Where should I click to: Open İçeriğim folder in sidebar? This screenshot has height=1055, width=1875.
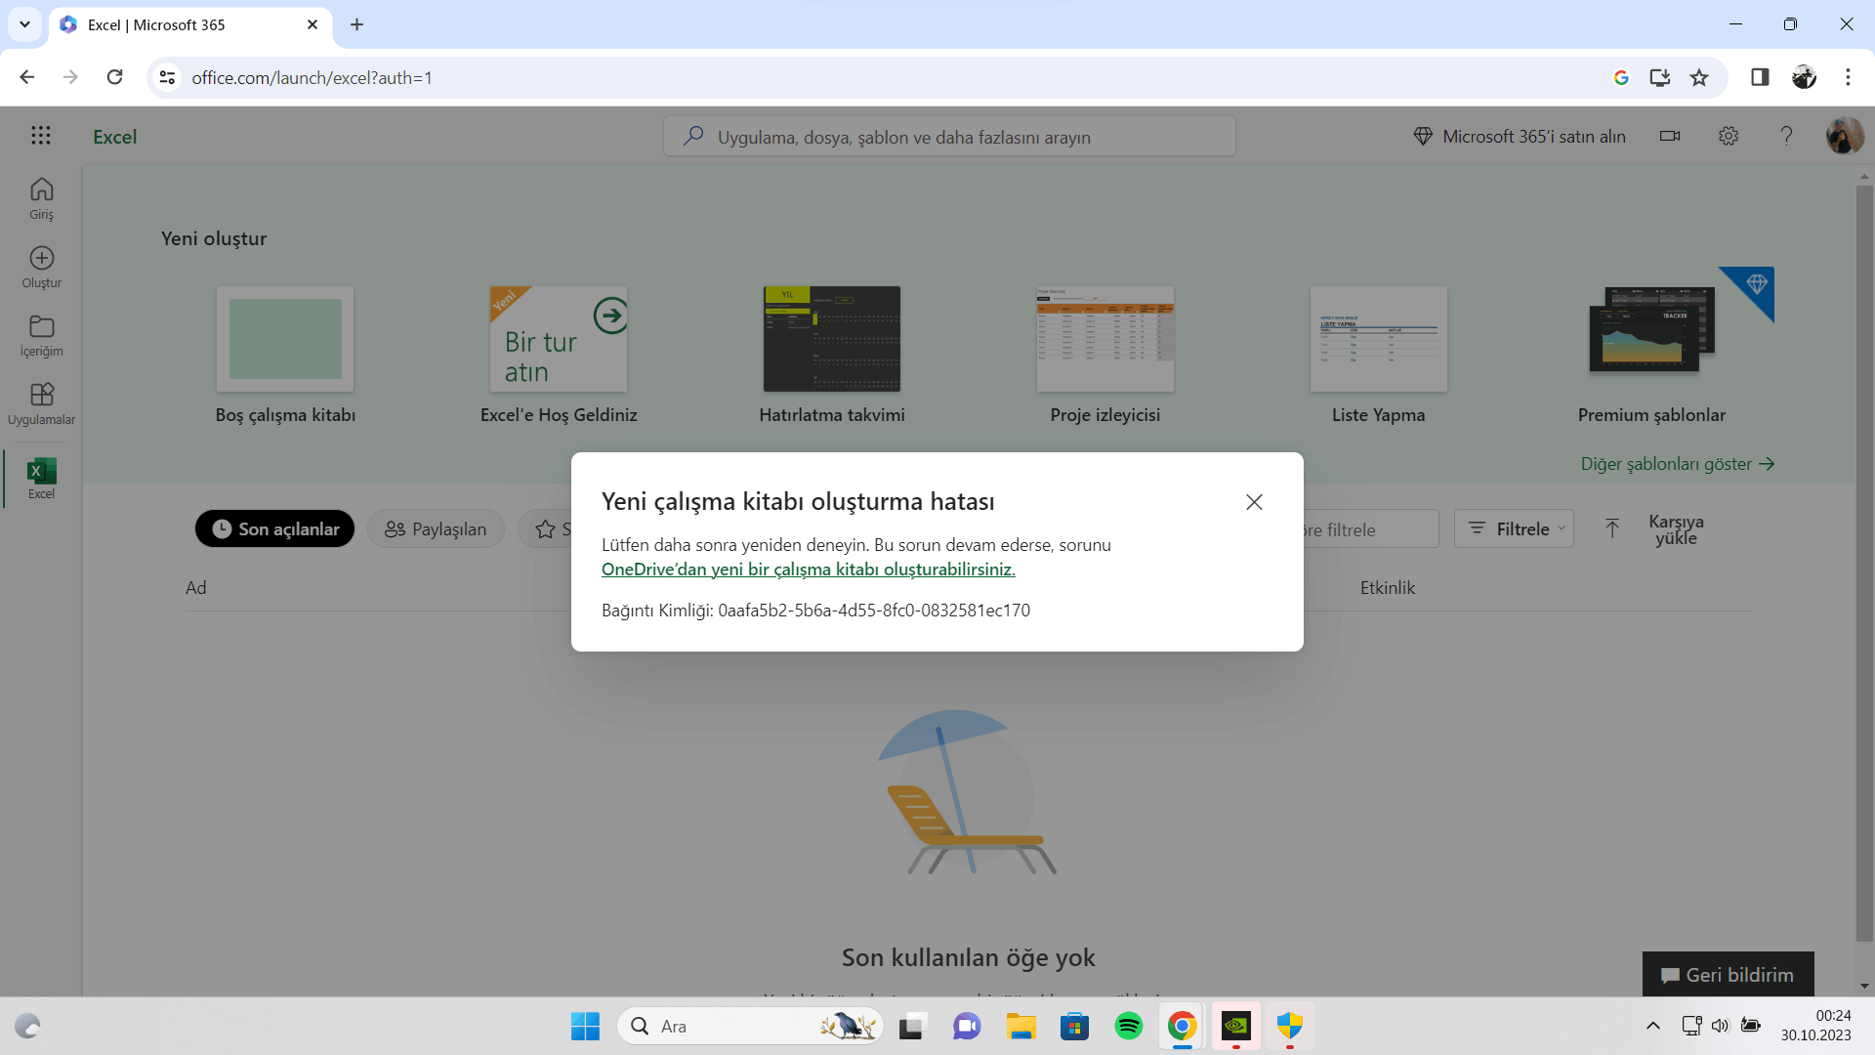coord(41,335)
